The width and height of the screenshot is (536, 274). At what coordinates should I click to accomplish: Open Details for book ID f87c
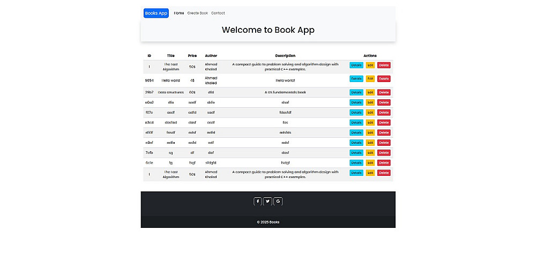(x=356, y=113)
